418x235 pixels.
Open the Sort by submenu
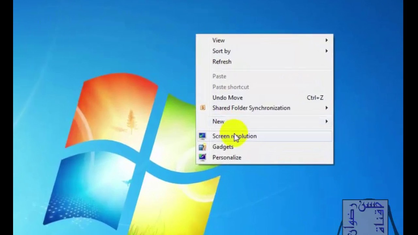tap(265, 51)
